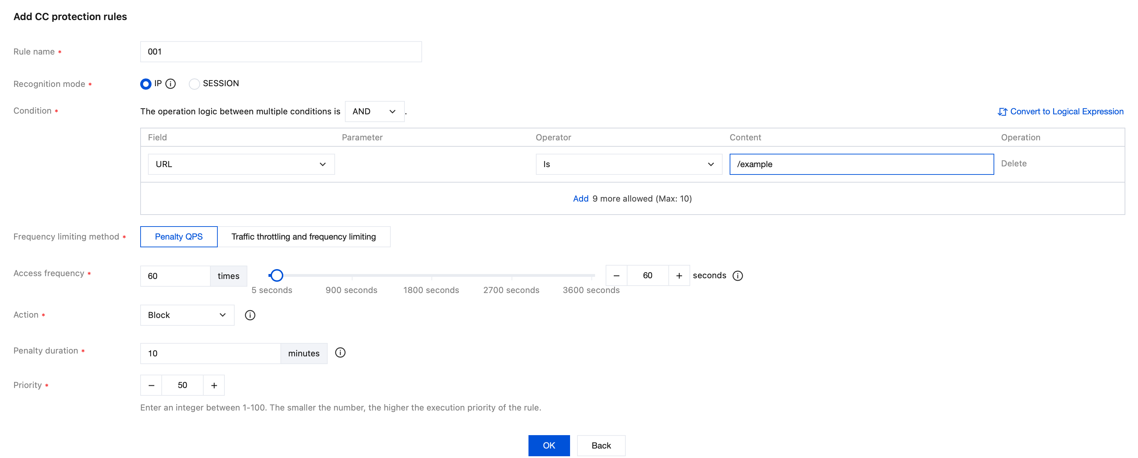Click the access frequency slider handle

click(x=277, y=275)
